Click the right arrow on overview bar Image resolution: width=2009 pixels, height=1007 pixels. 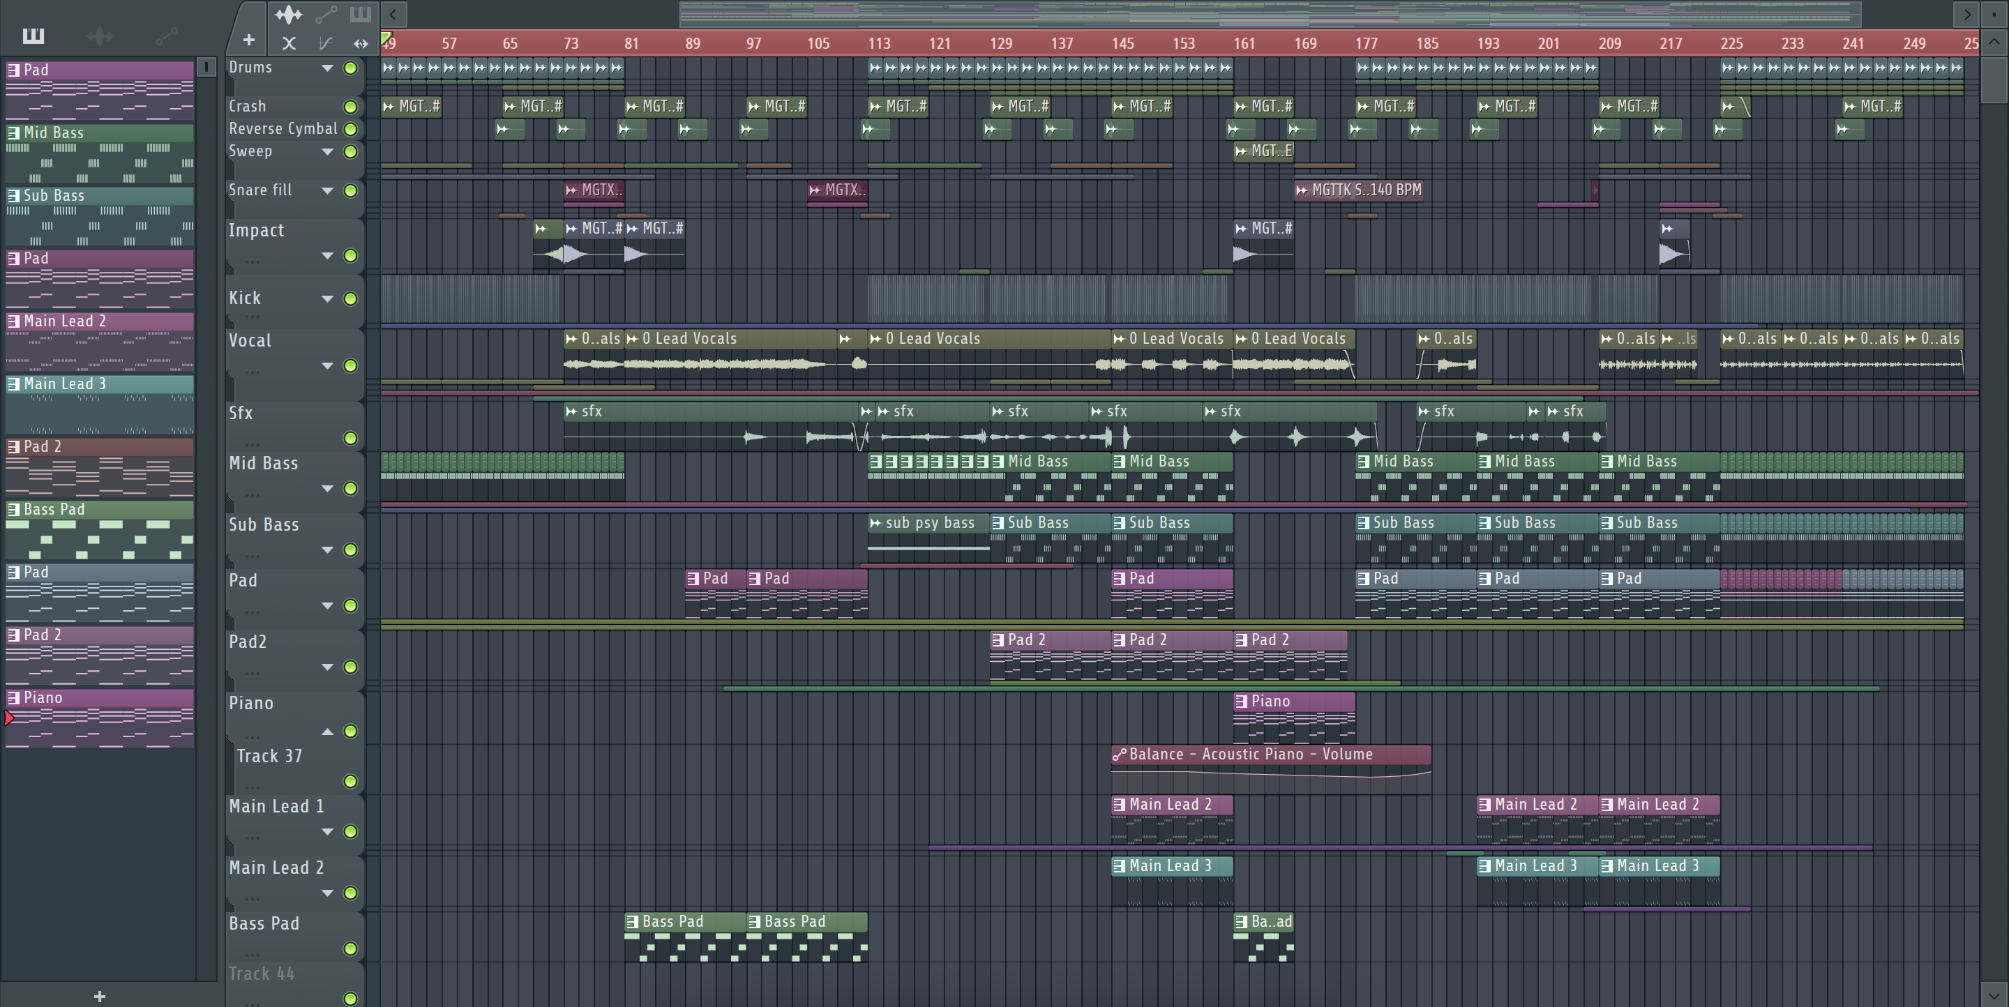pyautogui.click(x=1967, y=13)
